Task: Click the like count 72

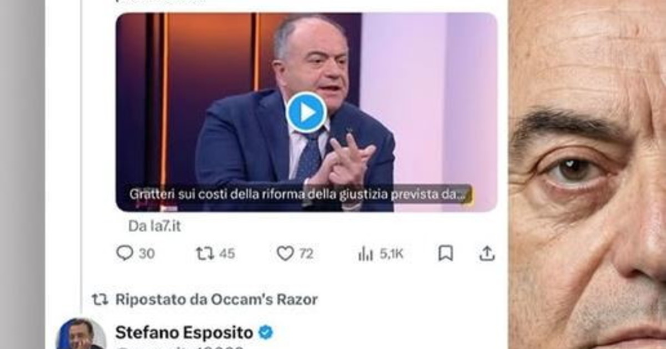Action: tap(306, 254)
